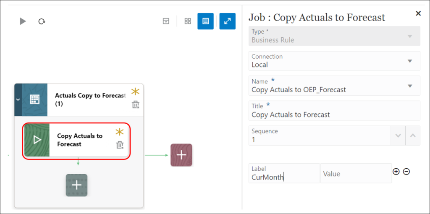Click the archive box toolbar icon

tap(166, 21)
